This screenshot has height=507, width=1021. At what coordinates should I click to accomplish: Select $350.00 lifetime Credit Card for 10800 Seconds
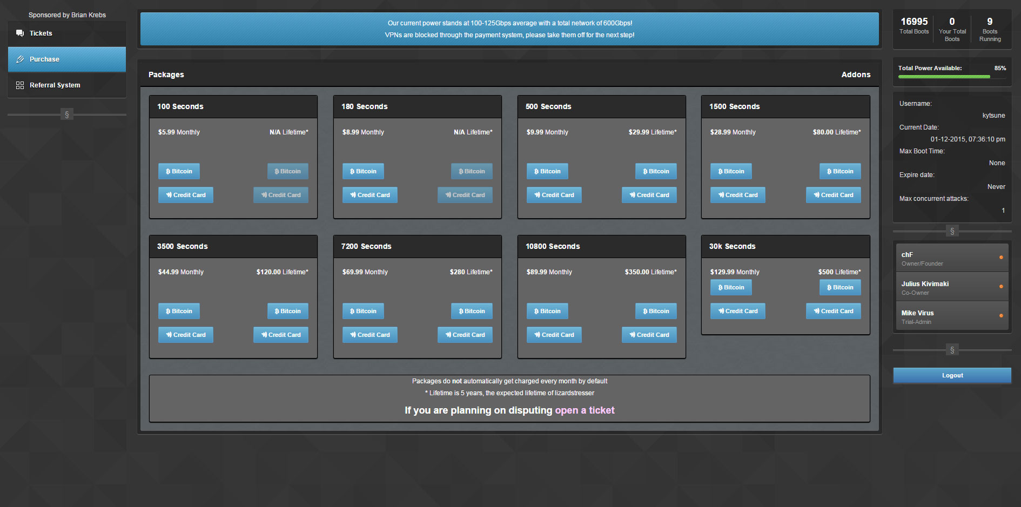(x=649, y=335)
